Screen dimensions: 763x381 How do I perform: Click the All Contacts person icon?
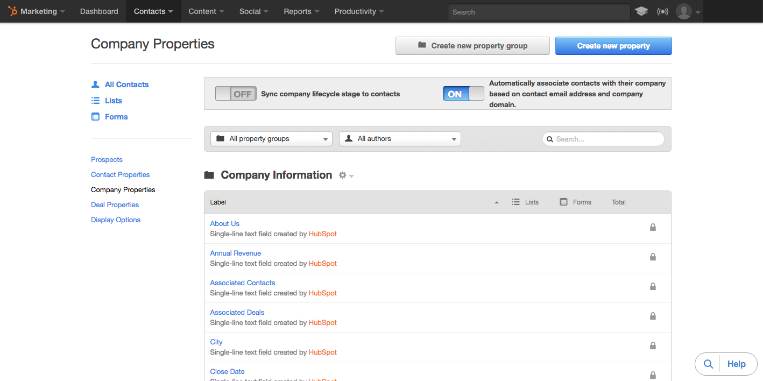[x=95, y=83]
